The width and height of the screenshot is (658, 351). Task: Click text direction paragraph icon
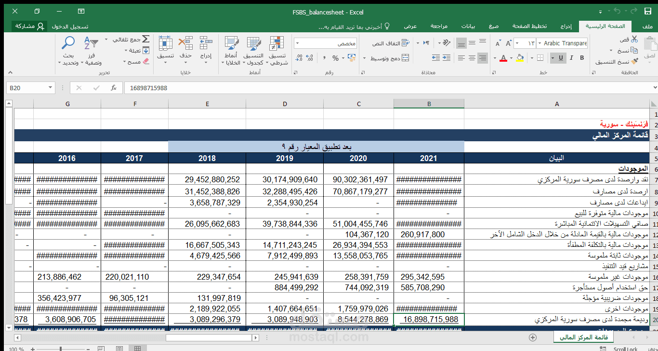click(x=426, y=43)
